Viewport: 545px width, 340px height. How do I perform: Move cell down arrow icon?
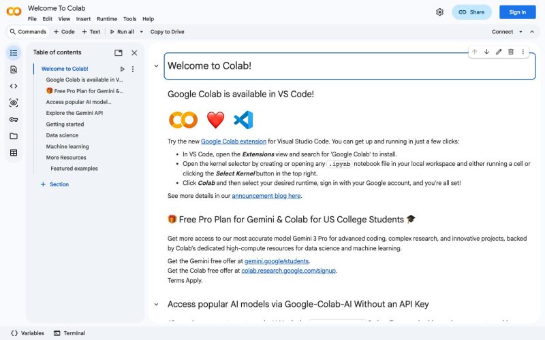pyautogui.click(x=486, y=52)
